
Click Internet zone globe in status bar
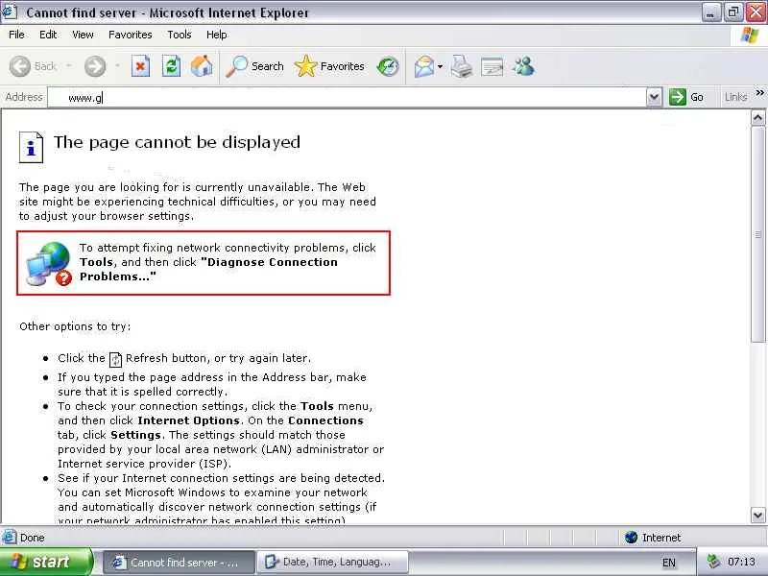632,538
